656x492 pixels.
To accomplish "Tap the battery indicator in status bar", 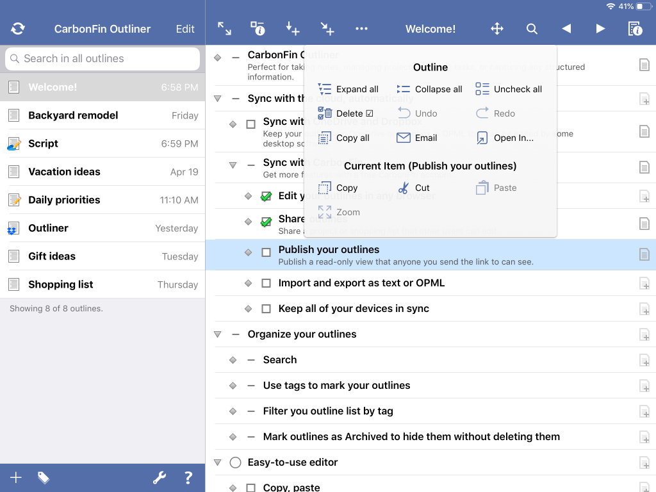I will click(643, 6).
